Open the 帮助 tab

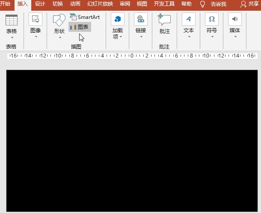(x=187, y=4)
